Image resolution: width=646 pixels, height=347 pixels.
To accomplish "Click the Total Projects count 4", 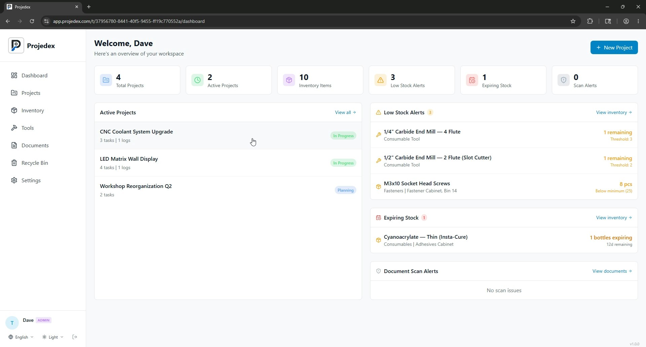I will [118, 77].
